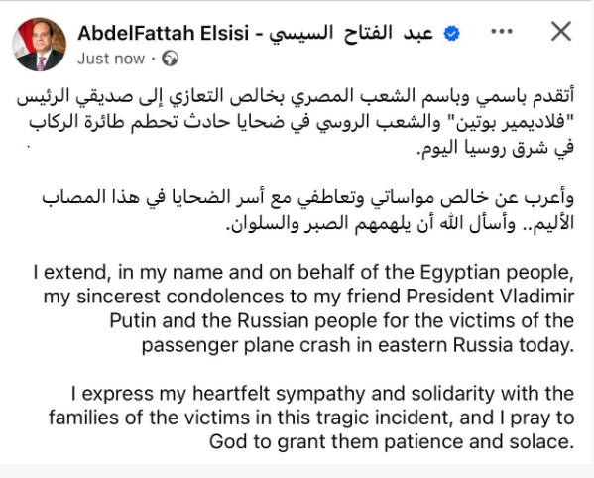Viewport: 594px width, 478px height.
Task: Click the 'passenger plane crash in eastern Russia' line
Action: pyautogui.click(x=358, y=345)
